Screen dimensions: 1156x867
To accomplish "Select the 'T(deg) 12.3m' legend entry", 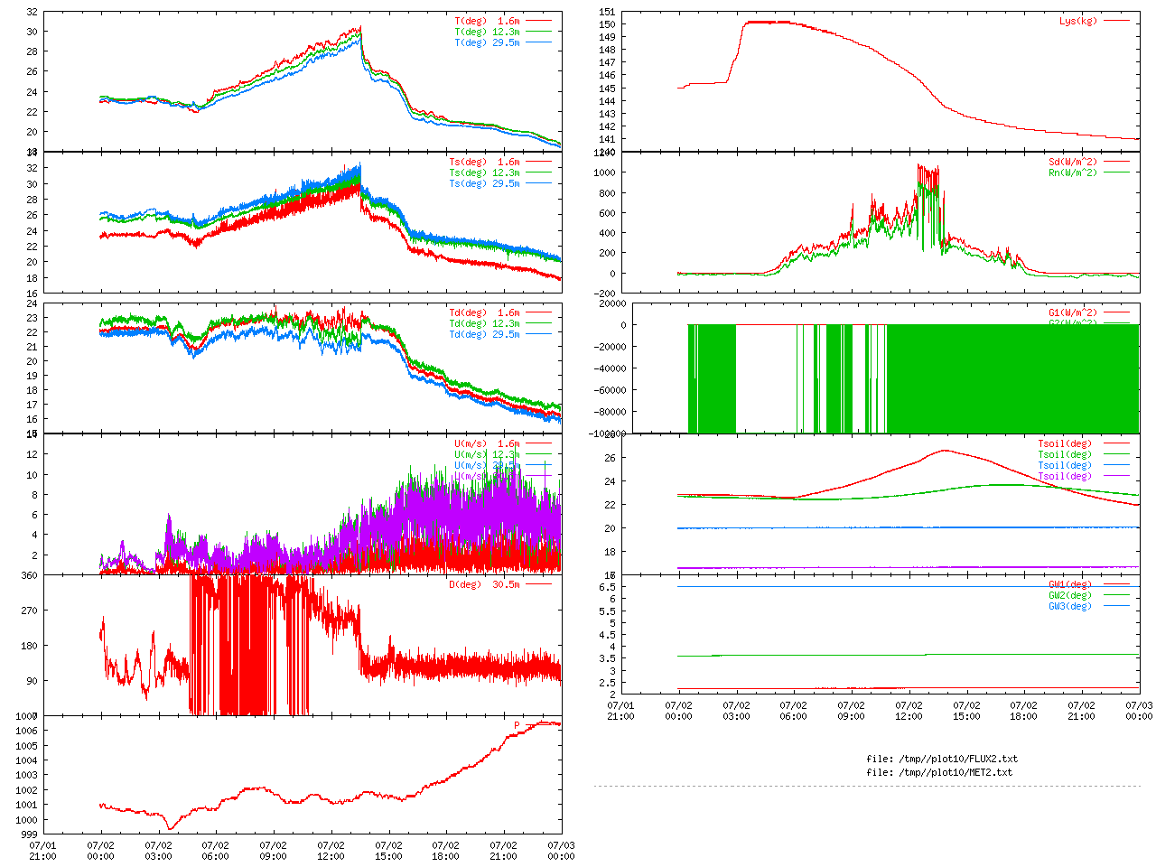I will 487,32.
